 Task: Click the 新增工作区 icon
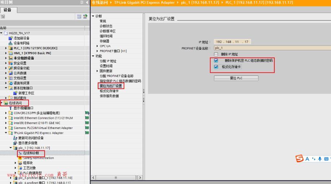15,93
